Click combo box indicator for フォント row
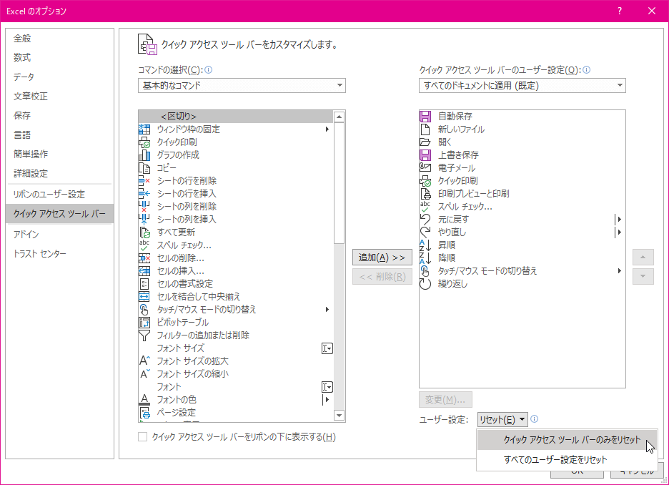The height and width of the screenshot is (485, 669). [x=327, y=387]
